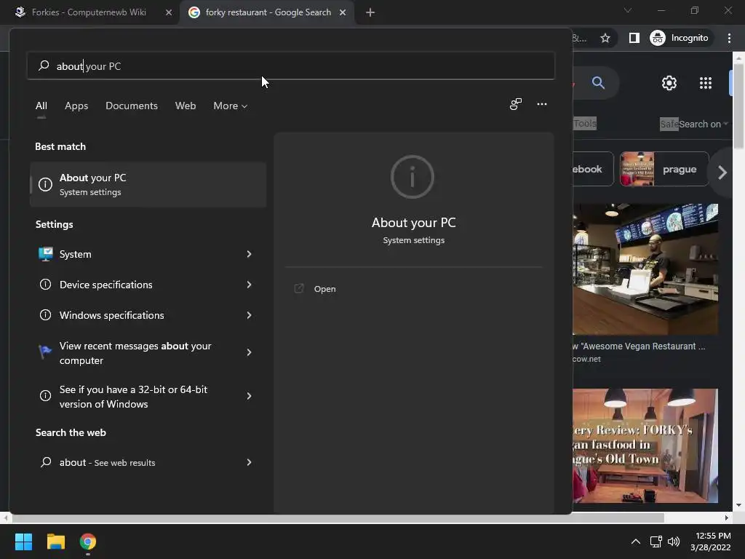Click the About your PC info icon in best match
Image resolution: width=745 pixels, height=559 pixels.
click(45, 184)
